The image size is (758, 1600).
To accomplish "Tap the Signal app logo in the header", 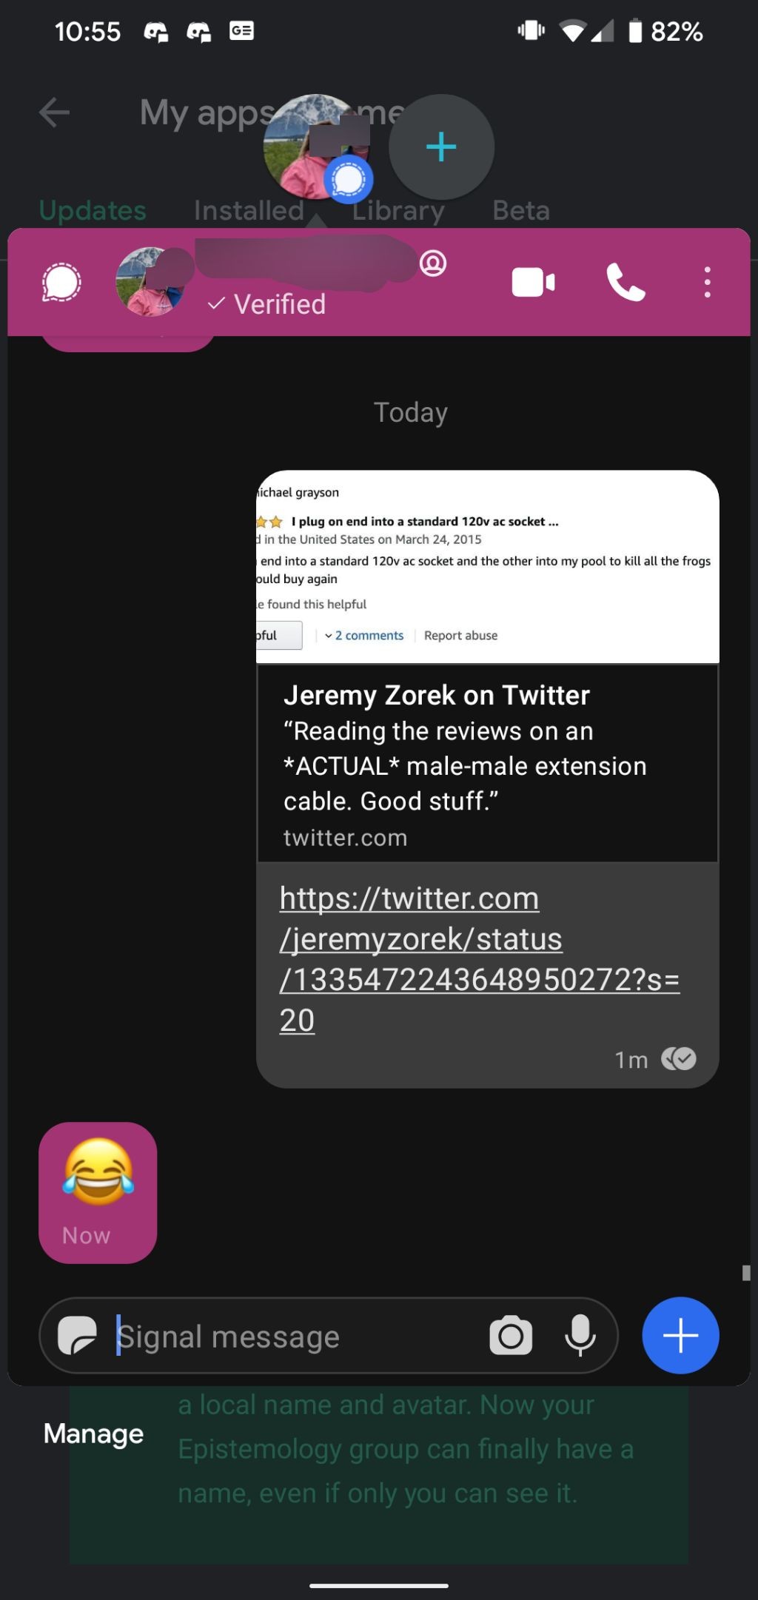I will [x=60, y=282].
